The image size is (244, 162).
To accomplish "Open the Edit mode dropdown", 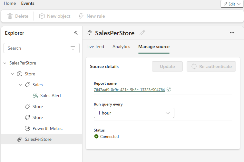I will point(232,4).
